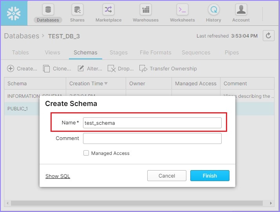The image size is (280, 212).
Task: Open the Show SQL link
Action: [58, 176]
